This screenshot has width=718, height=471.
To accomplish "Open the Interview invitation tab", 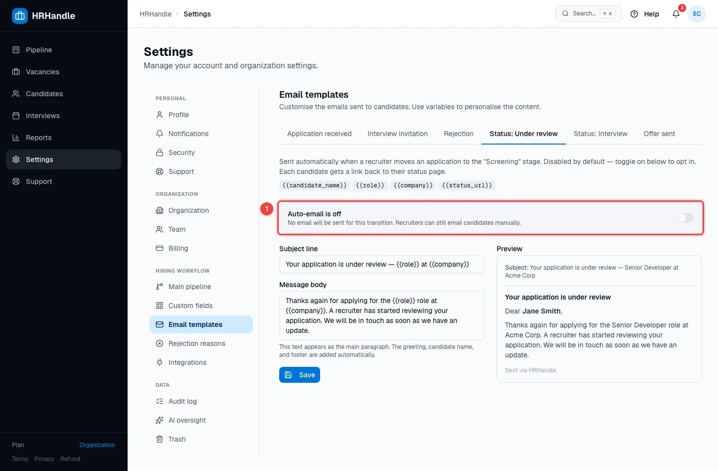I will coord(397,134).
